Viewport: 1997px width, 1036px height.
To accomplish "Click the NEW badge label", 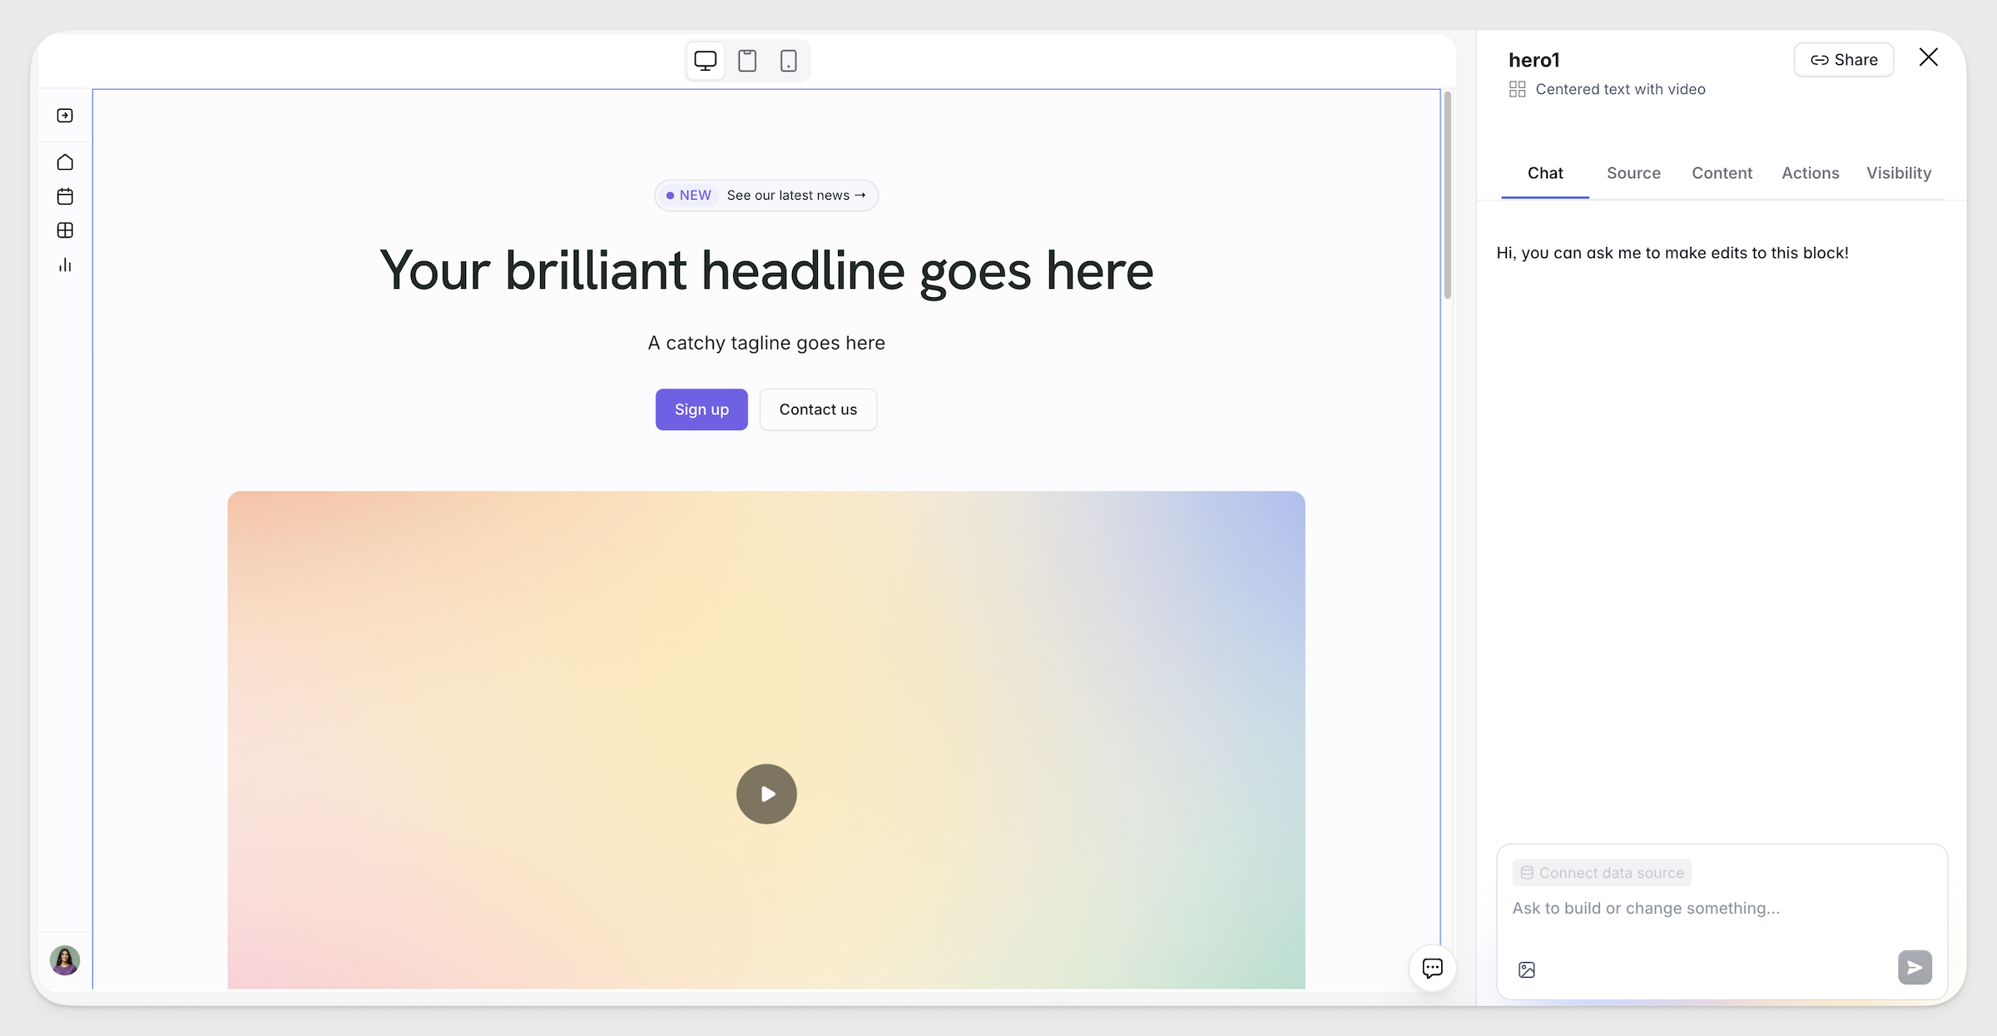I will tap(688, 196).
